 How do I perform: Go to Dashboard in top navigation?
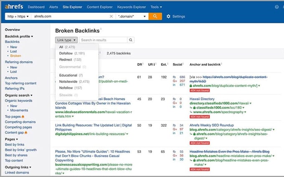(x=36, y=7)
